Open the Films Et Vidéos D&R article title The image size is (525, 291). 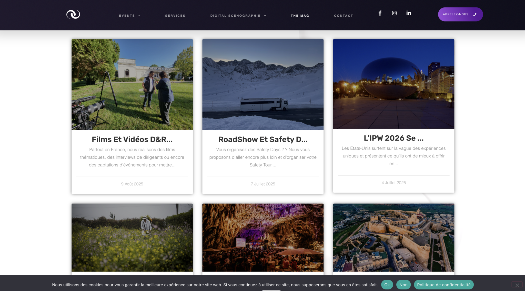pyautogui.click(x=132, y=139)
